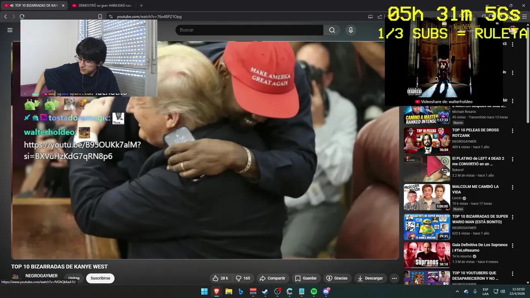Switch the ESP LAA keyboard language indicator
The height and width of the screenshot is (298, 530).
(485, 291)
